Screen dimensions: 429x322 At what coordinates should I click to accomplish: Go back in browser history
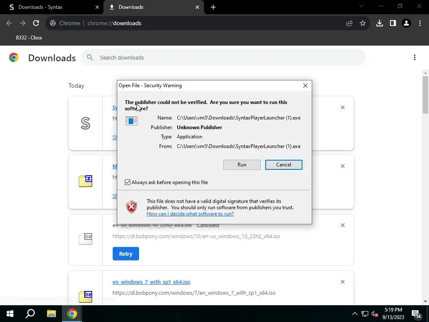pyautogui.click(x=9, y=23)
